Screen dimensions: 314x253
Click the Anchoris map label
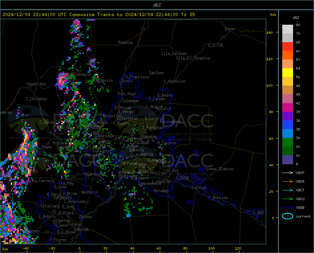coord(90,192)
